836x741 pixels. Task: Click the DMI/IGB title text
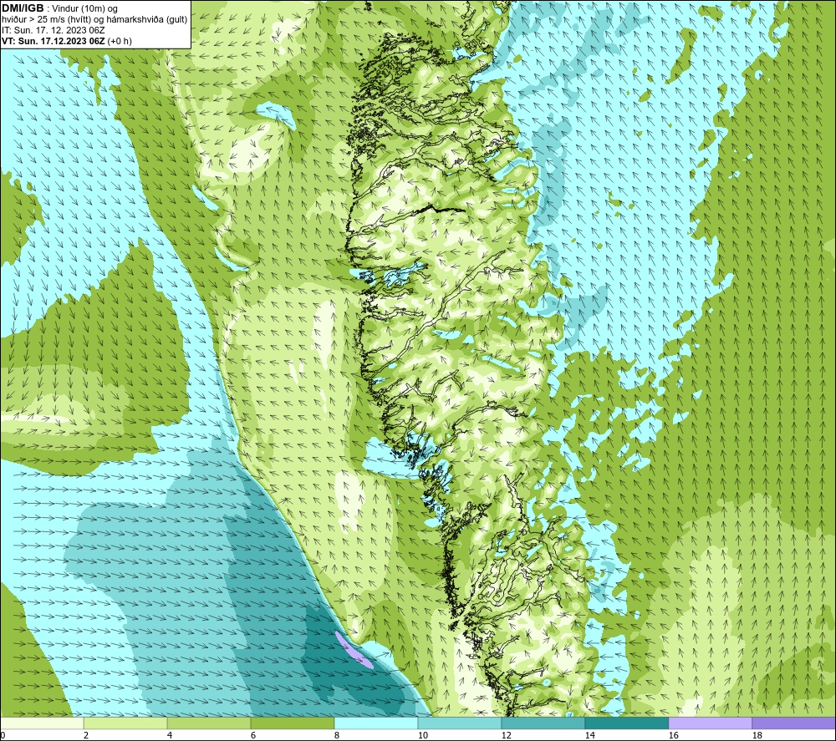click(23, 8)
